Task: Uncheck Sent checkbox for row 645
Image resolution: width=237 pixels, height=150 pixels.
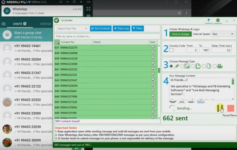Action: 153,91
